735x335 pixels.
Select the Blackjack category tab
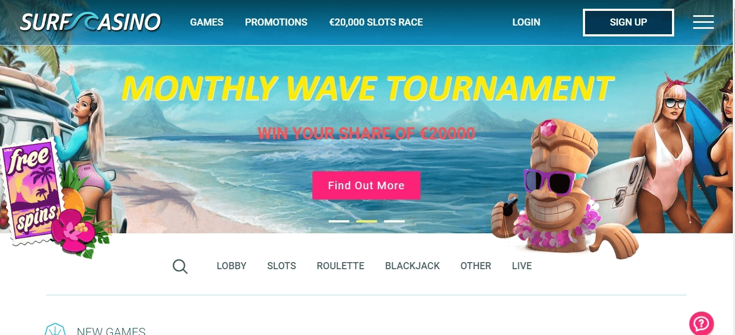pos(412,266)
